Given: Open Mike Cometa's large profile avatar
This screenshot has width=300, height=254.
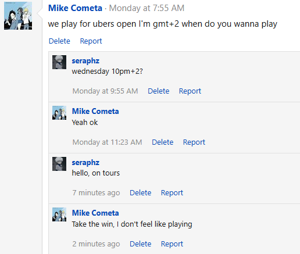Looking at the screenshot, I should coord(18,16).
